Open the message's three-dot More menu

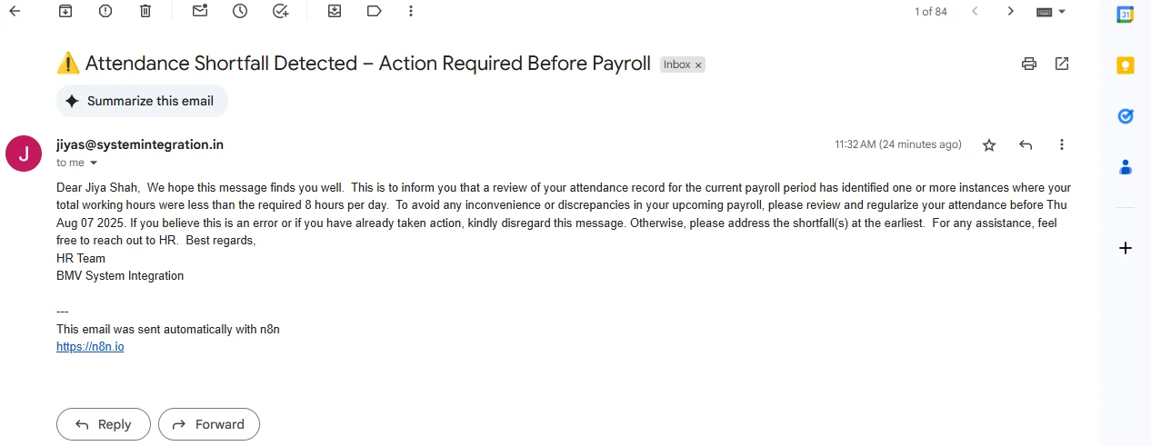click(1061, 145)
